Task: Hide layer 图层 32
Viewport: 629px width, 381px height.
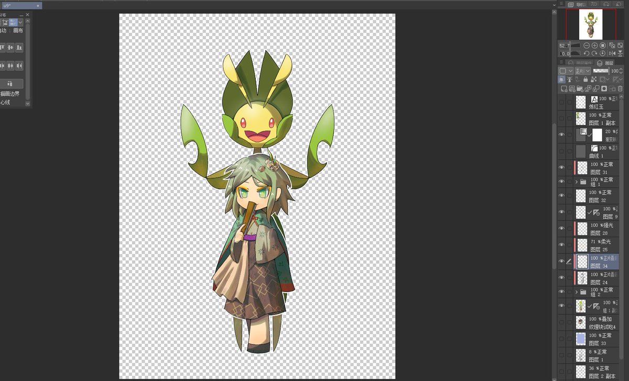Action: (561, 196)
